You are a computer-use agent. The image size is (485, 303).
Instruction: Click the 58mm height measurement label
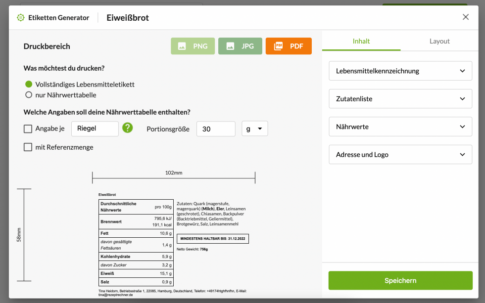tap(19, 235)
